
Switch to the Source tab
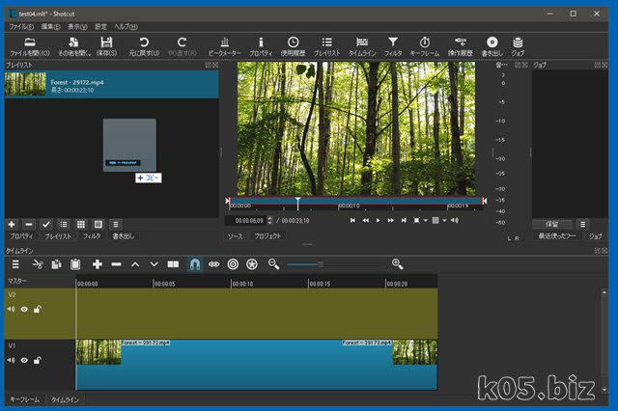(x=235, y=236)
